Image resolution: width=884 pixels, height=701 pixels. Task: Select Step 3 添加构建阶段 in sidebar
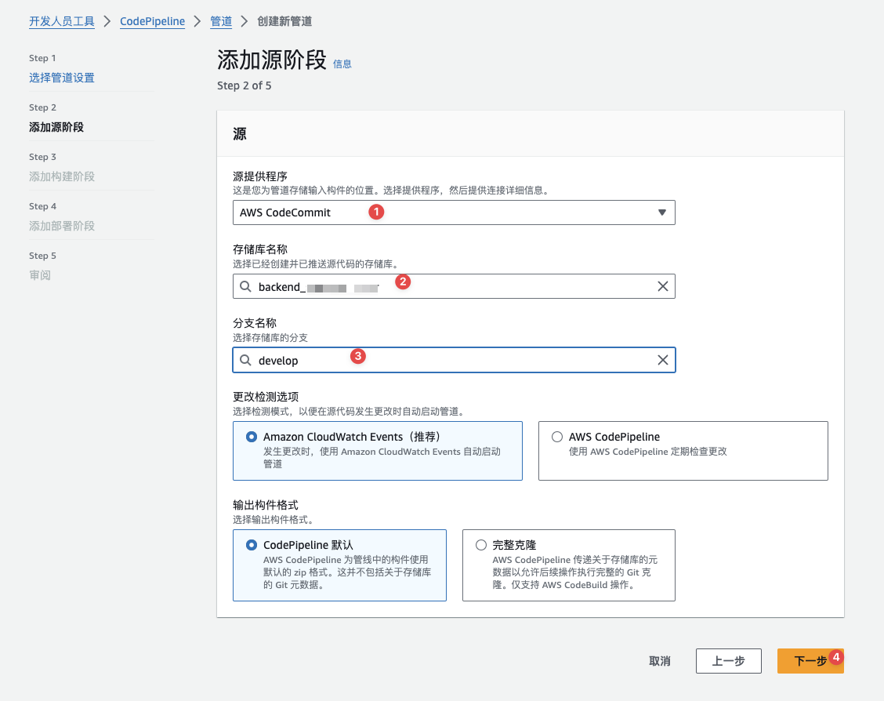pyautogui.click(x=62, y=176)
